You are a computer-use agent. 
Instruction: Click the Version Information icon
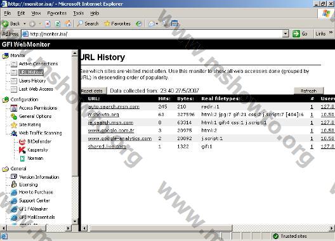point(14,176)
